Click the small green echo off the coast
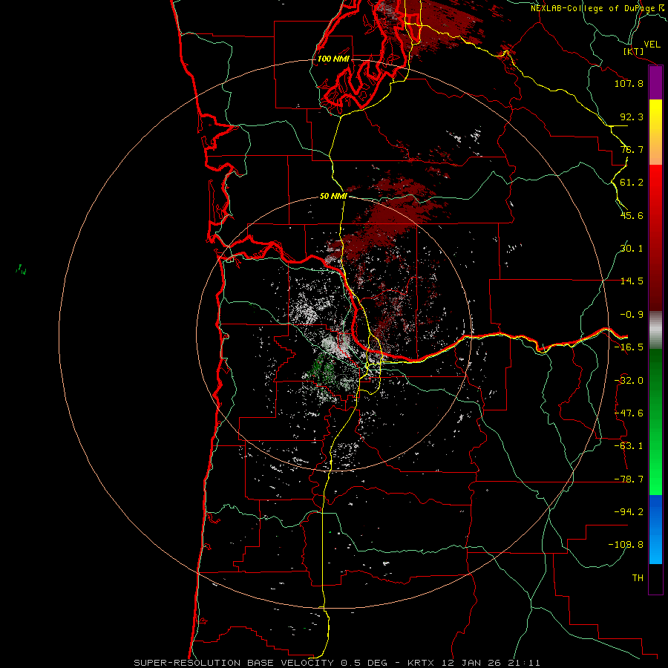This screenshot has height=668, width=668. tap(22, 269)
